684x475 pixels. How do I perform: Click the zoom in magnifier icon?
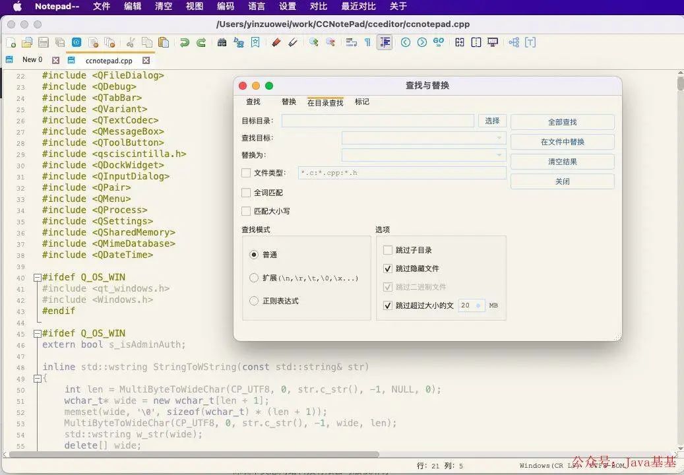click(314, 42)
